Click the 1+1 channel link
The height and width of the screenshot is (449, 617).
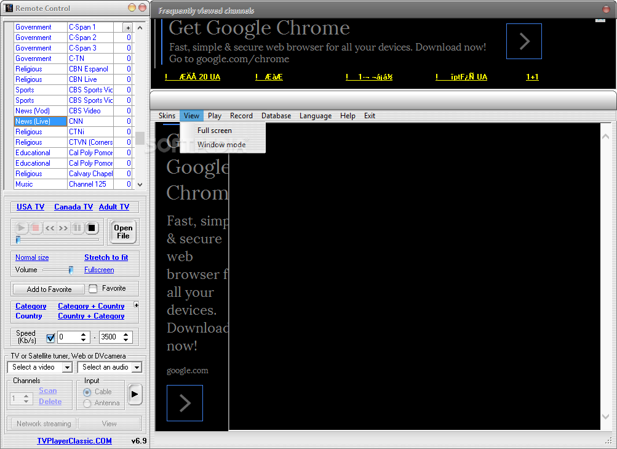532,77
